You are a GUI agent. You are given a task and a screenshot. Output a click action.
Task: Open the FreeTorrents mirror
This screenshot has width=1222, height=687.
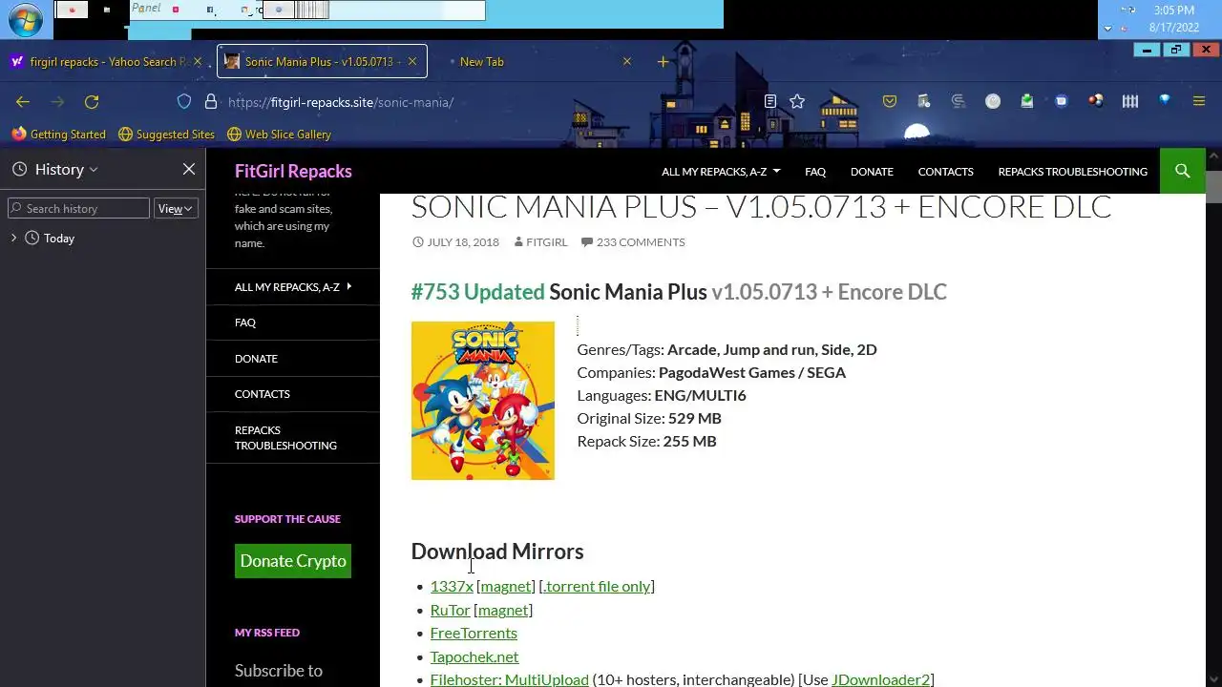point(474,633)
